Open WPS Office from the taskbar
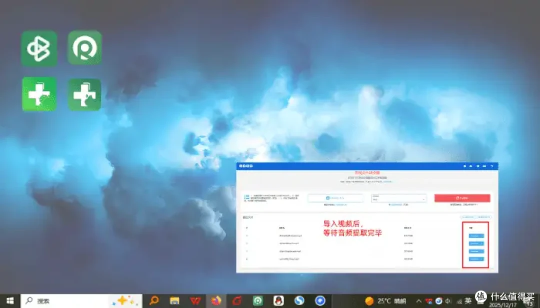 195,301
